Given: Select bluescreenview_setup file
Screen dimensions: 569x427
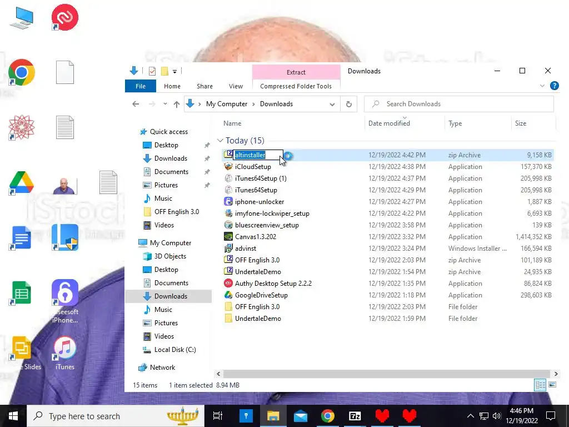Looking at the screenshot, I should (267, 225).
